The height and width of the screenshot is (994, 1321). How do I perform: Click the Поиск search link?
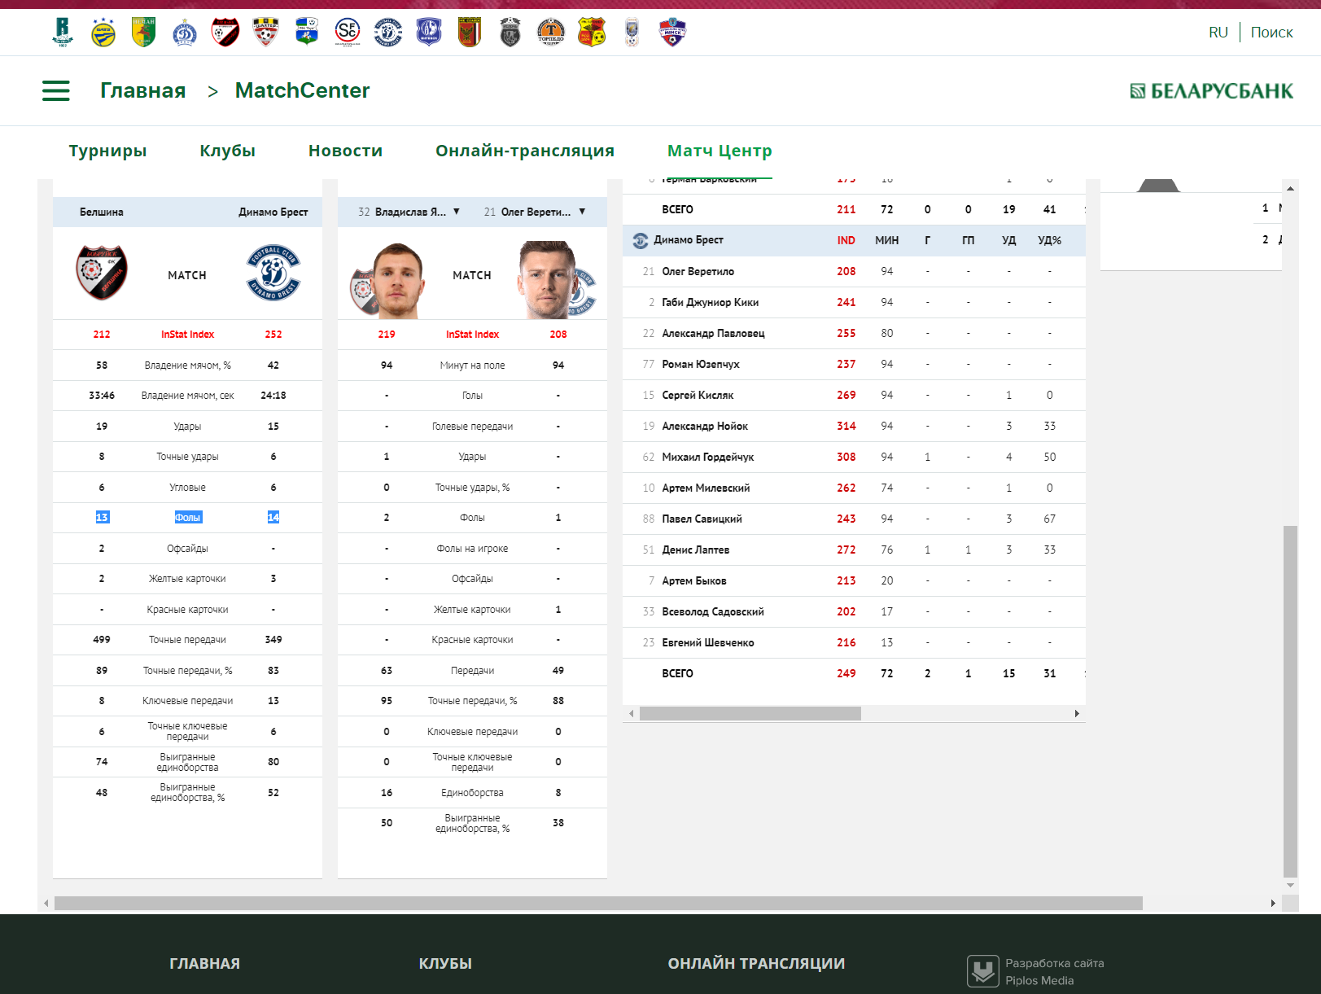(1271, 33)
